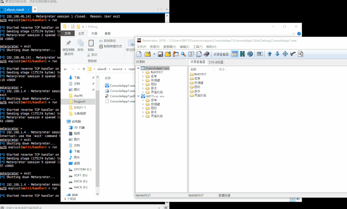
Task: Switch to the 资源查看器 tab in Restorator
Action: [x=198, y=62]
